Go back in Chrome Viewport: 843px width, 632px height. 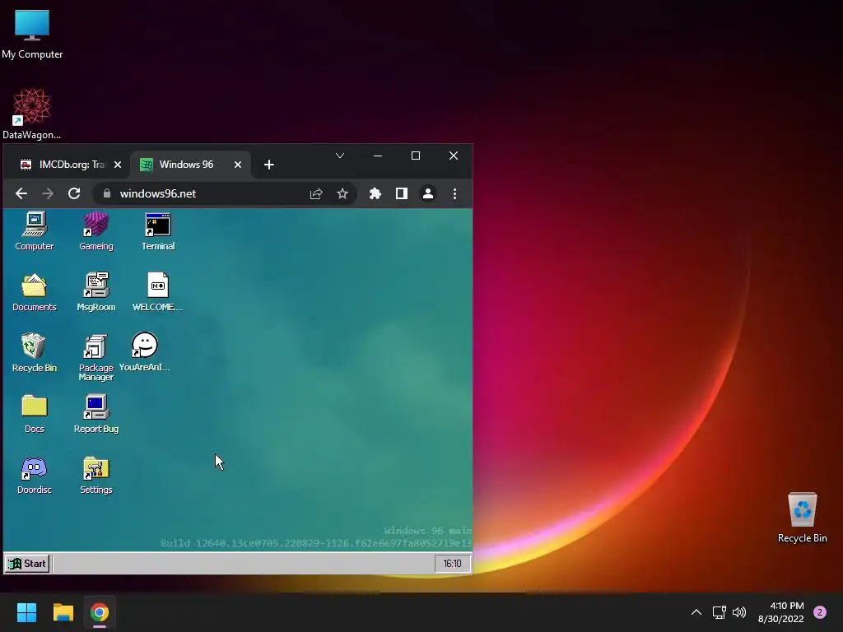[x=21, y=193]
